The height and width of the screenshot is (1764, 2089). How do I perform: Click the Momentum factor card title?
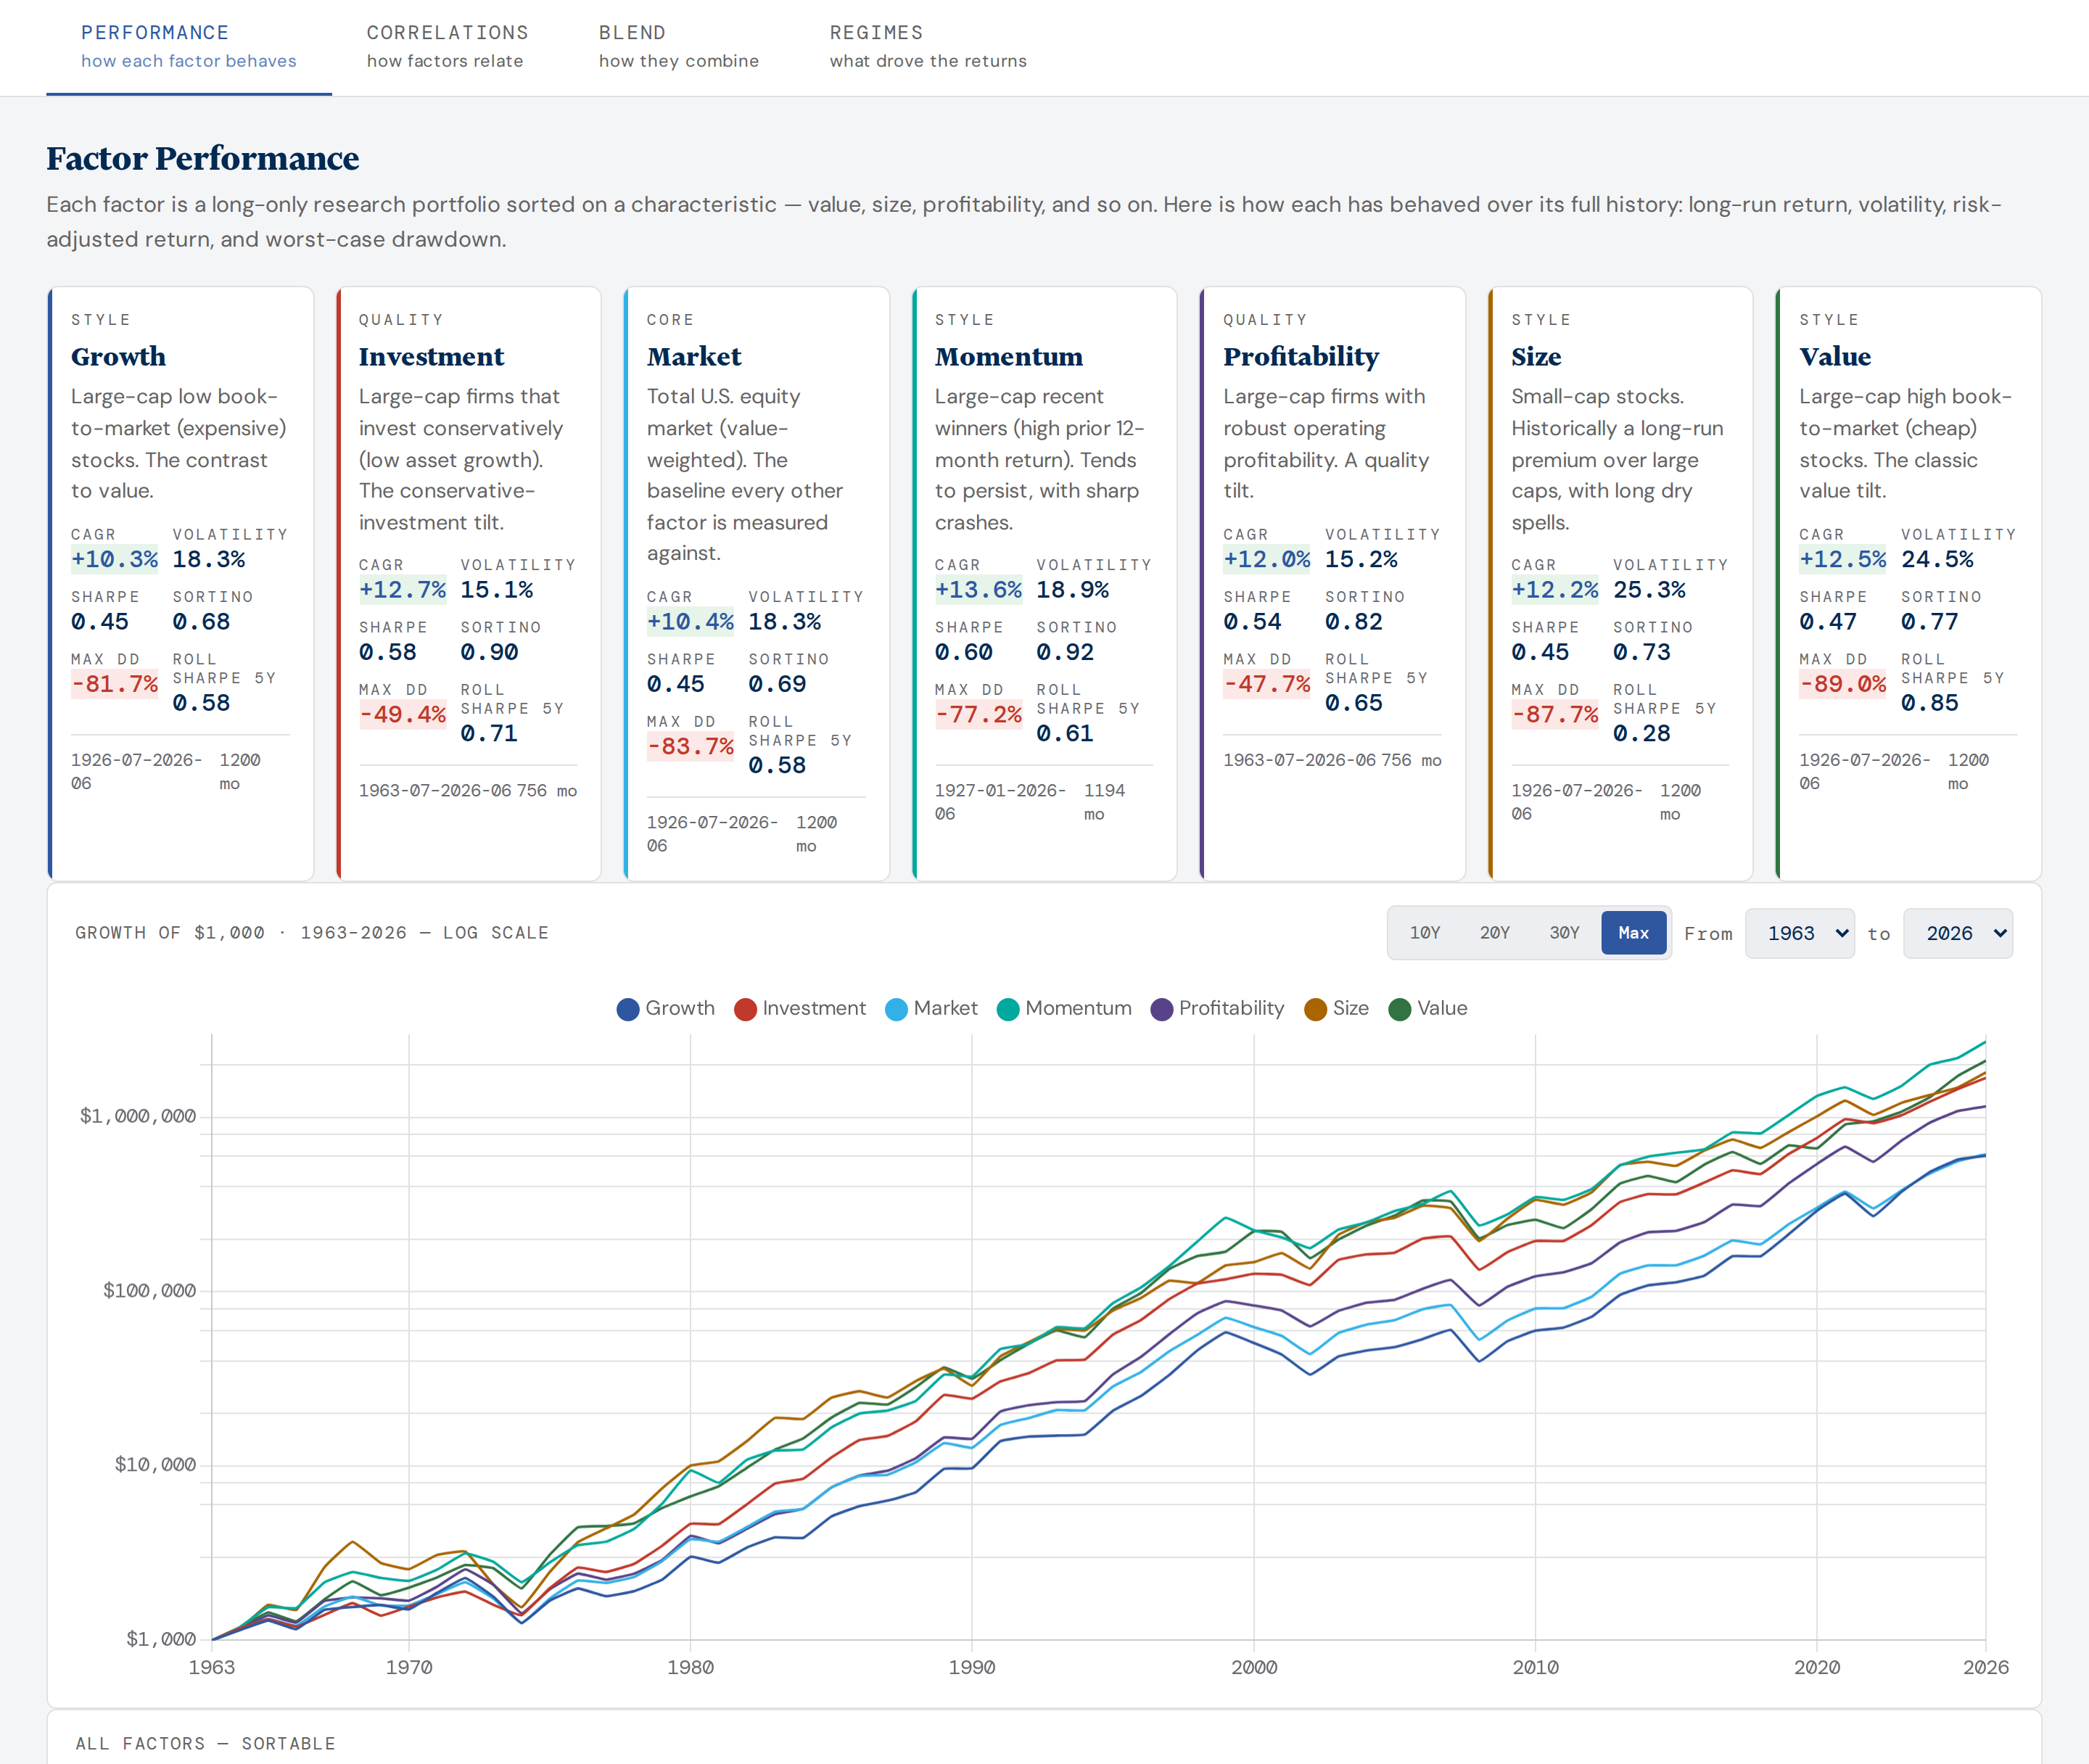pos(1009,357)
